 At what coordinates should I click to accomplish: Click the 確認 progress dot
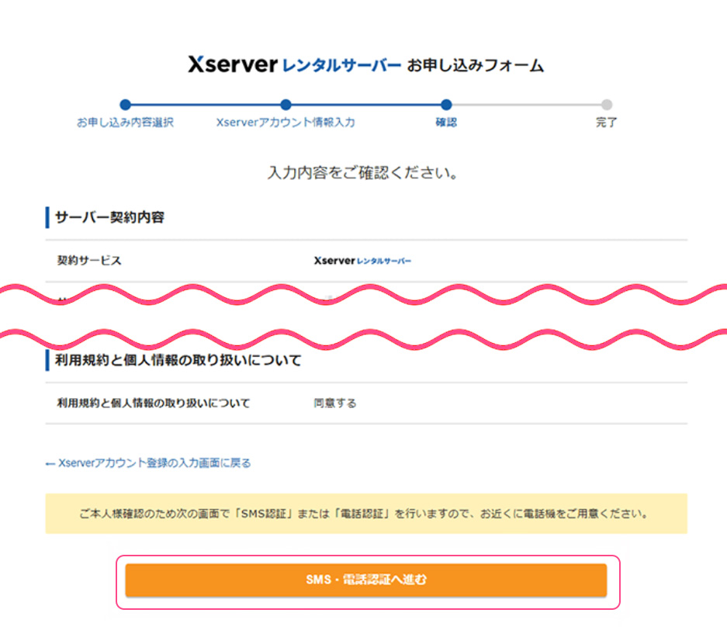pos(446,105)
